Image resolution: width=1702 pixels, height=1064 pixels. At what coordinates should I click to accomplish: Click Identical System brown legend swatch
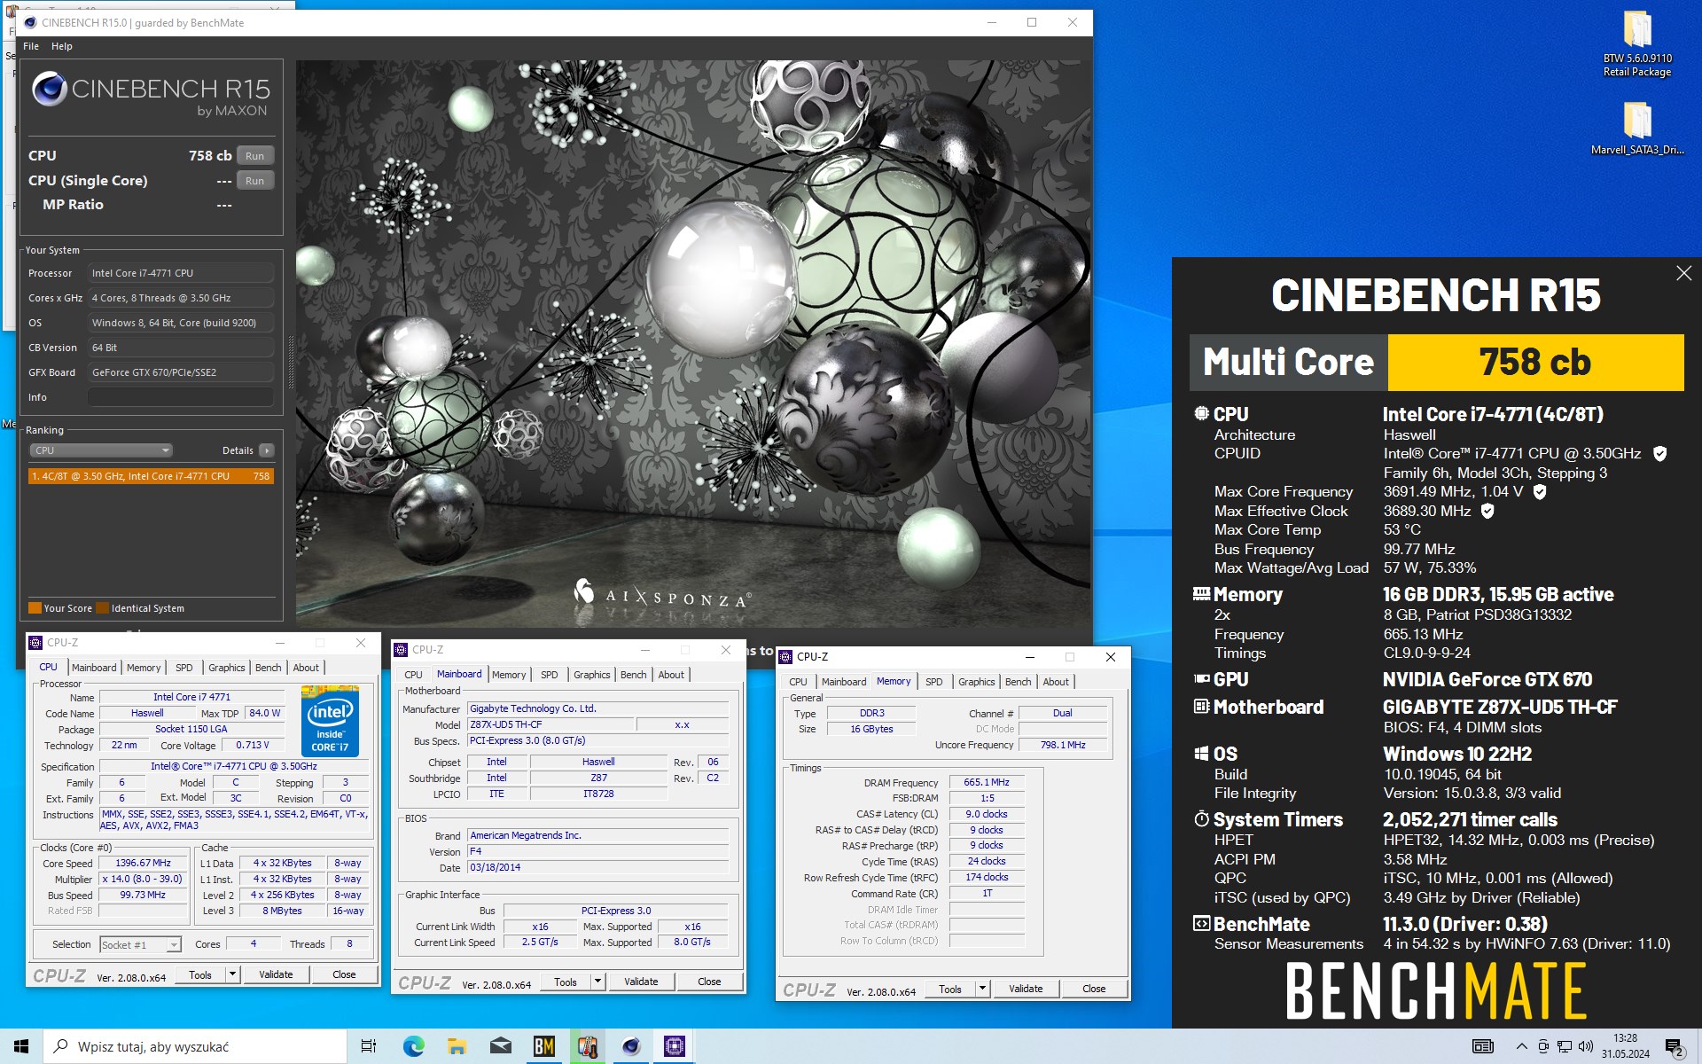click(x=102, y=608)
